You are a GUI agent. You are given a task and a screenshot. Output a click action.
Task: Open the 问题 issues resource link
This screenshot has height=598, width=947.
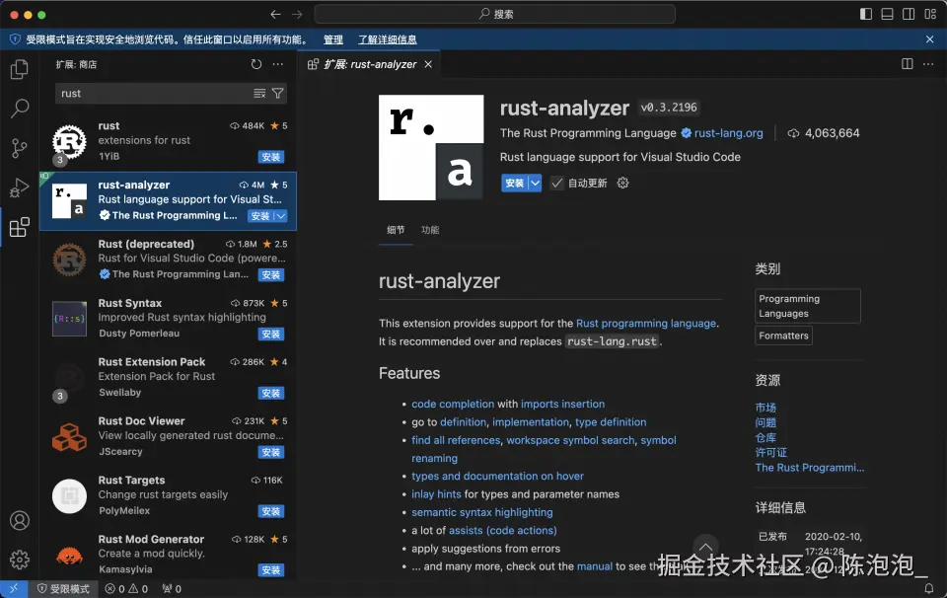coord(765,422)
